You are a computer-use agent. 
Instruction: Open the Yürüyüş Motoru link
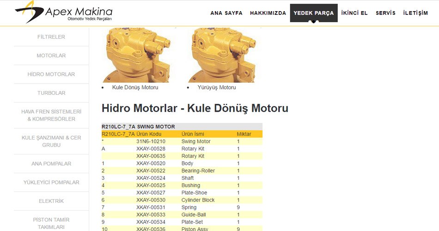point(217,87)
